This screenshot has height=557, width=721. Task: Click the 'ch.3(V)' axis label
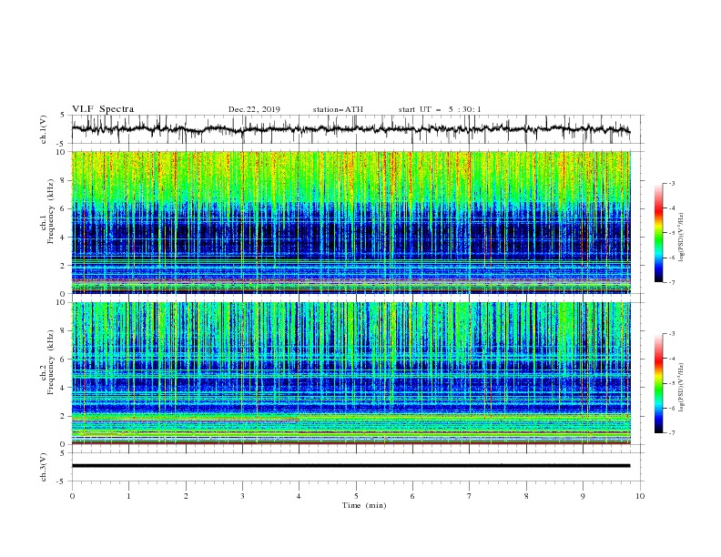pyautogui.click(x=44, y=467)
